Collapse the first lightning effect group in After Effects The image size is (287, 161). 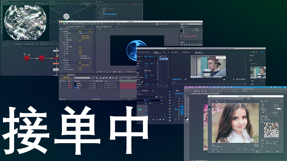pyautogui.click(x=60, y=31)
